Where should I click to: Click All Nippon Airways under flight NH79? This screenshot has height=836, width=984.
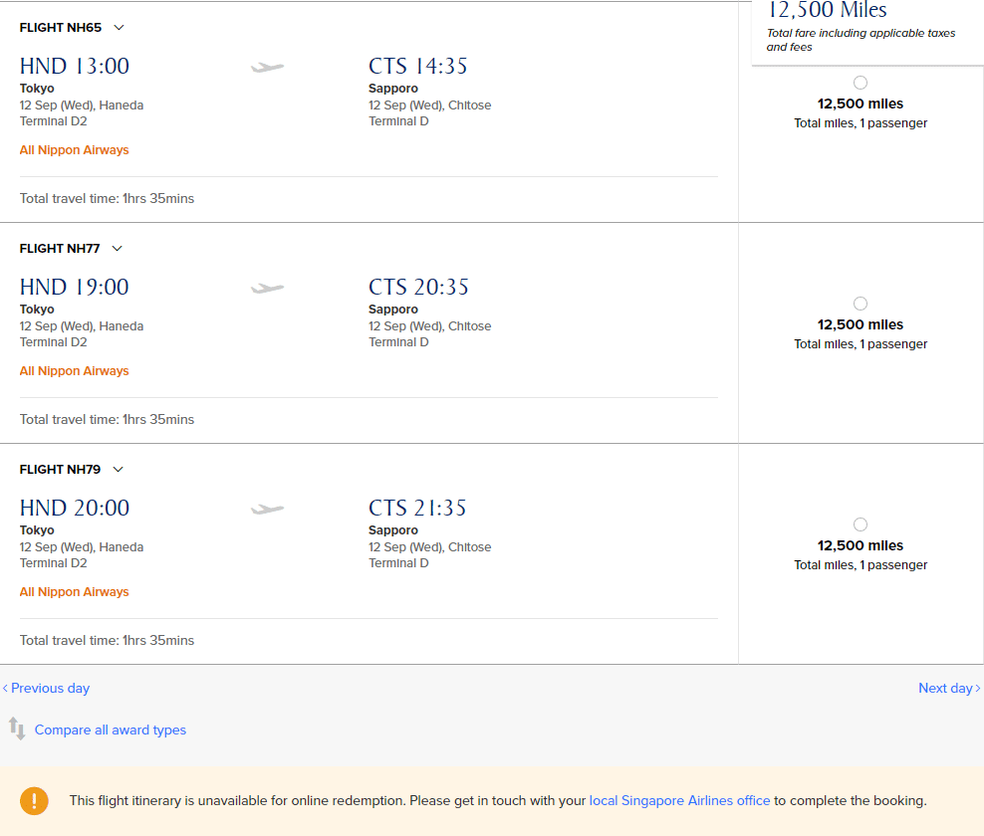[x=74, y=591]
